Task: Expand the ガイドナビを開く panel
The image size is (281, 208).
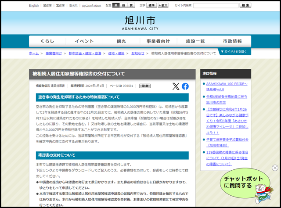Action: 235,52
